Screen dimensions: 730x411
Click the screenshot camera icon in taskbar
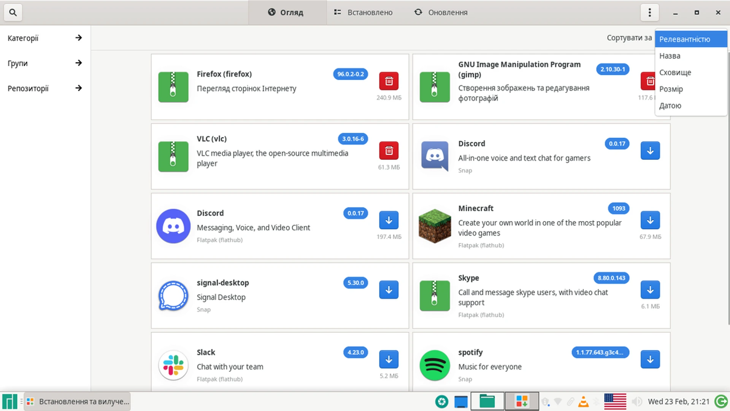(x=441, y=401)
